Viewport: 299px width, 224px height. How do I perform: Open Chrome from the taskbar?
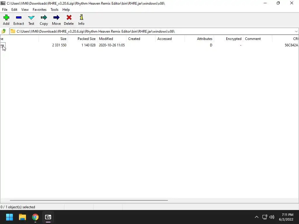[x=35, y=217]
